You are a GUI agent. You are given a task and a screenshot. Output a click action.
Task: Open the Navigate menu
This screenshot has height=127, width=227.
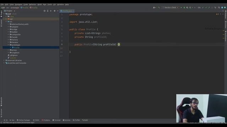point(18,5)
